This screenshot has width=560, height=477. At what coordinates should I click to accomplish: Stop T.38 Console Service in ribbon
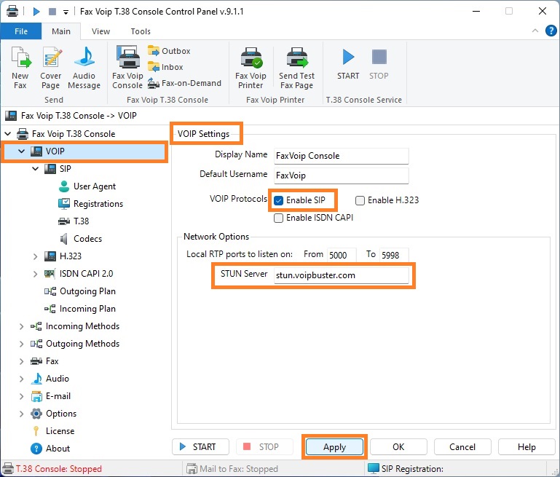coord(379,64)
